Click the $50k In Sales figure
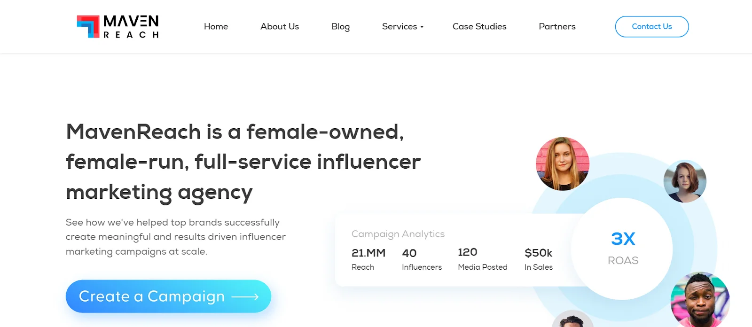 (x=538, y=259)
